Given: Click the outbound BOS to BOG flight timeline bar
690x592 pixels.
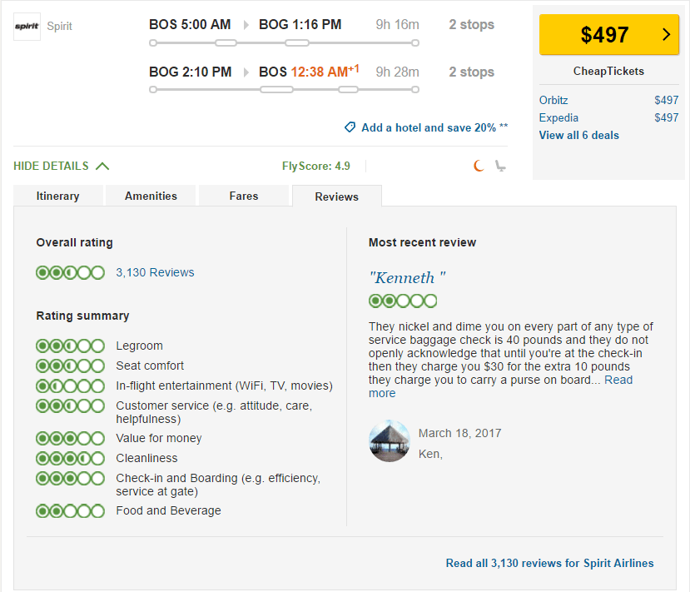Looking at the screenshot, I should pos(284,42).
